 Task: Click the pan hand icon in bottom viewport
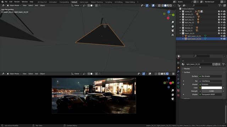[173, 95]
